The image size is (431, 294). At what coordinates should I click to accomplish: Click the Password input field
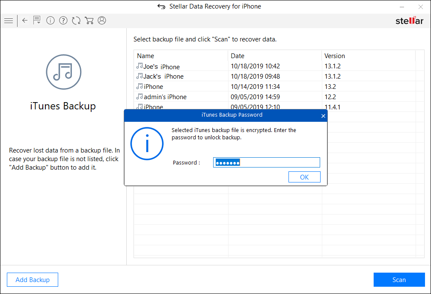click(266, 162)
